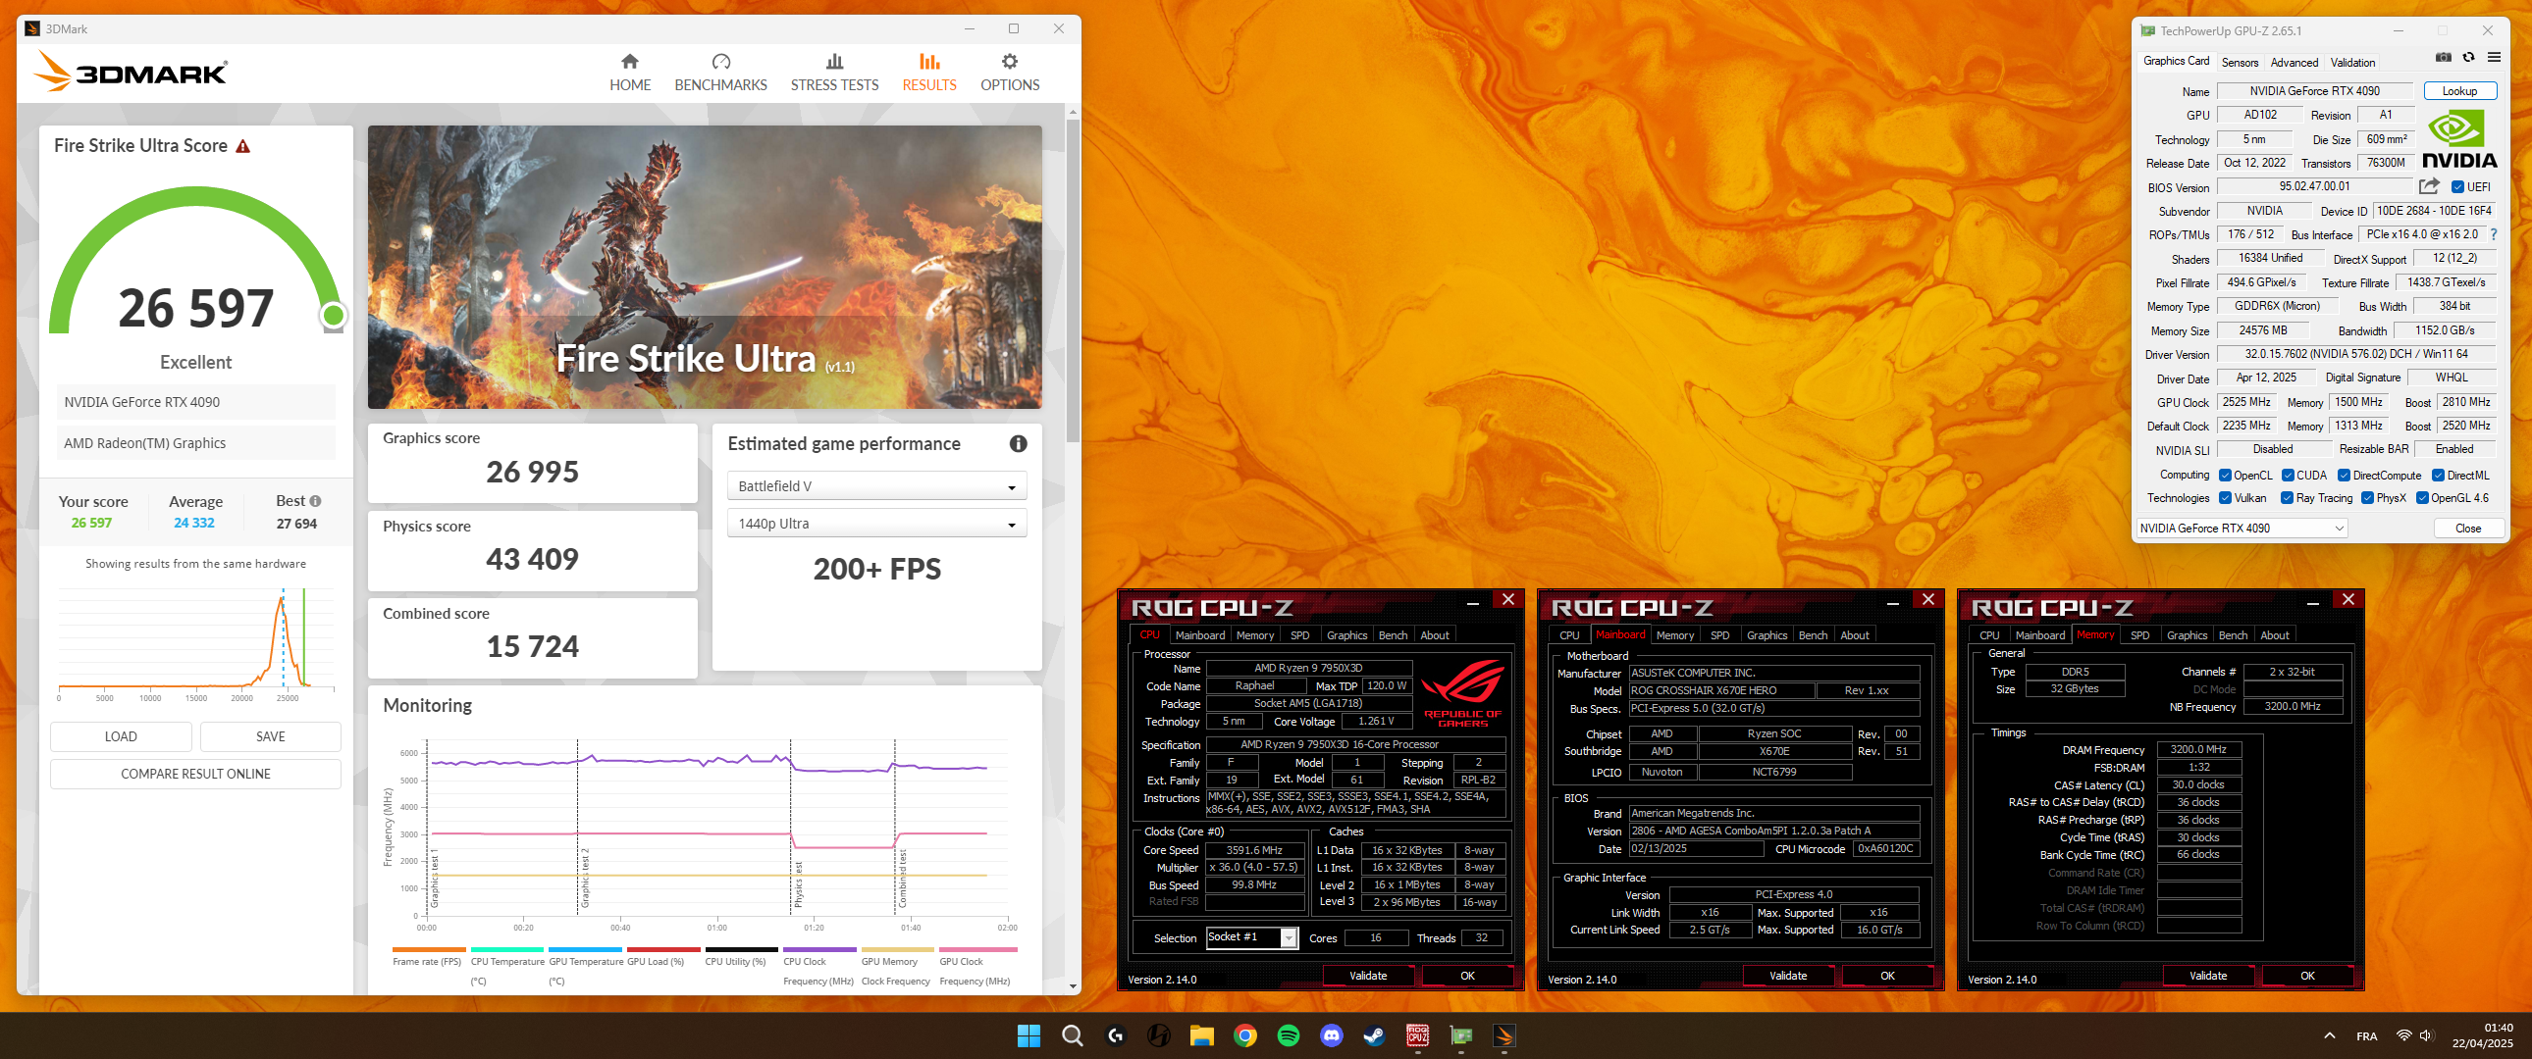Switch to 3DMark taskbar icon
This screenshot has height=1059, width=2532.
(x=1504, y=1035)
